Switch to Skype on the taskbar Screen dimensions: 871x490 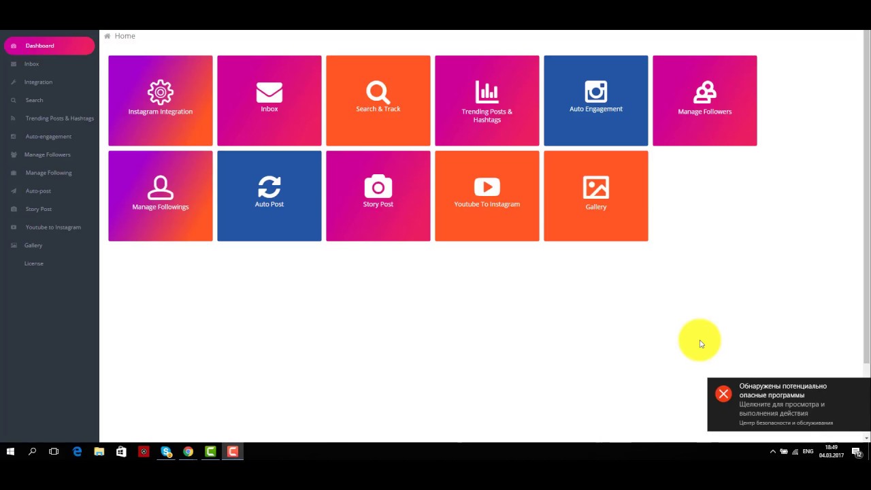click(166, 451)
